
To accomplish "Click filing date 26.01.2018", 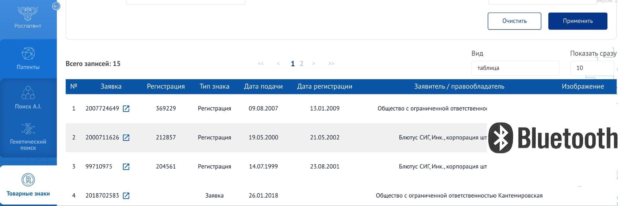I will click(x=263, y=195).
